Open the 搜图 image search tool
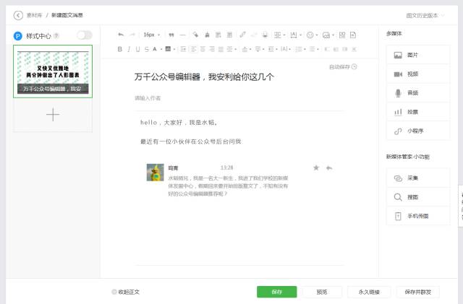The width and height of the screenshot is (463, 304). point(418,197)
